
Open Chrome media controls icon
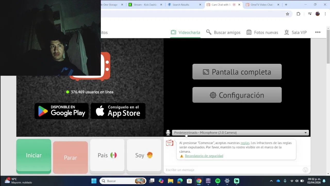(310, 14)
